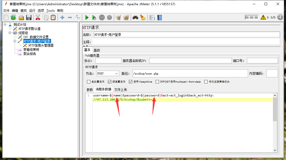Click the body editor vertical scrollbar thumb
The height and width of the screenshot is (160, 286).
pyautogui.click(x=275, y=109)
